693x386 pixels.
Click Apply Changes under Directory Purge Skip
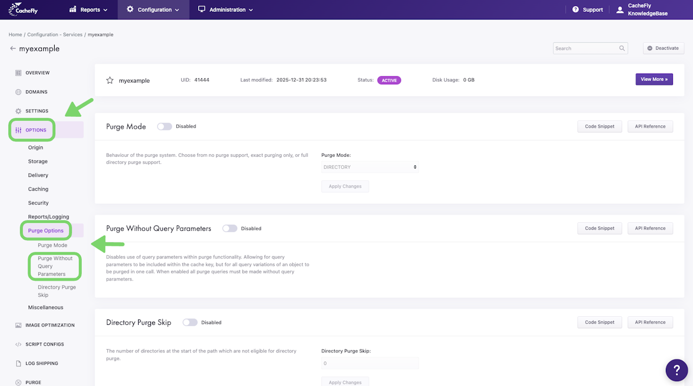coord(345,382)
